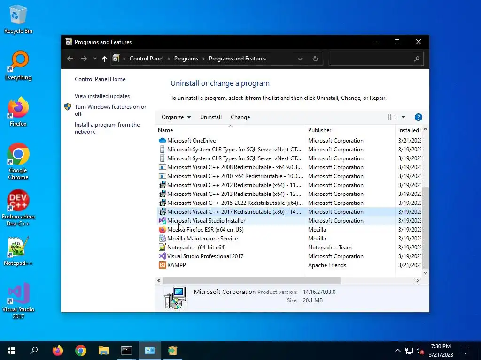481x360 pixels.
Task: Click the Notepad++ (64-bit x64) list icon
Action: tap(162, 247)
